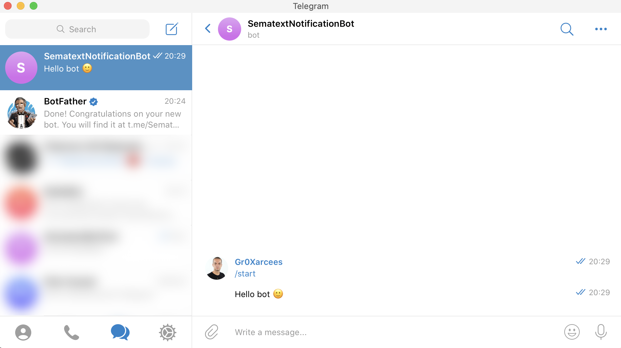The height and width of the screenshot is (348, 621).
Task: Click the back arrow to return
Action: coord(208,29)
